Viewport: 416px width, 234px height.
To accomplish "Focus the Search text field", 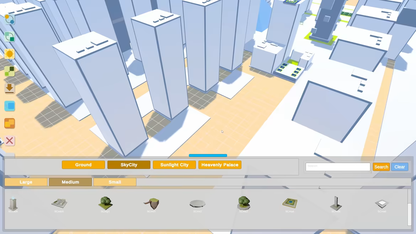I will (338, 167).
